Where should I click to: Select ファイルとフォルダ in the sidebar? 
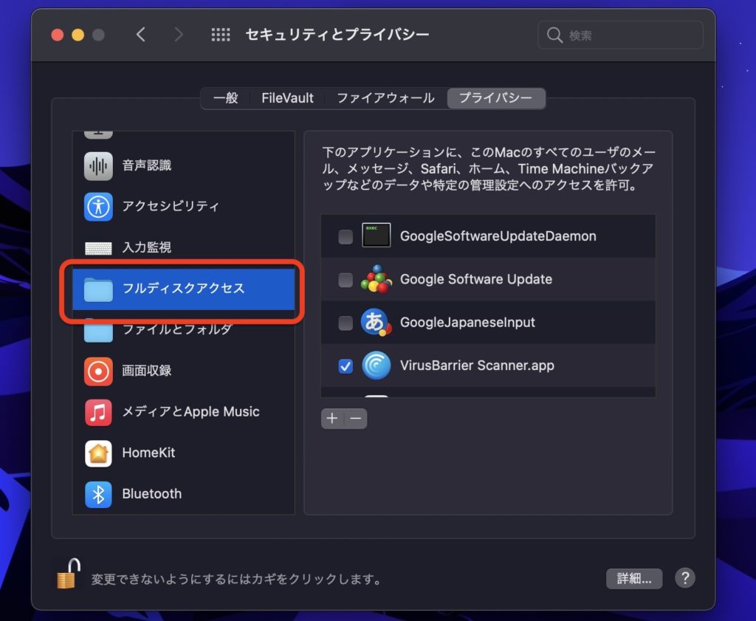click(183, 330)
